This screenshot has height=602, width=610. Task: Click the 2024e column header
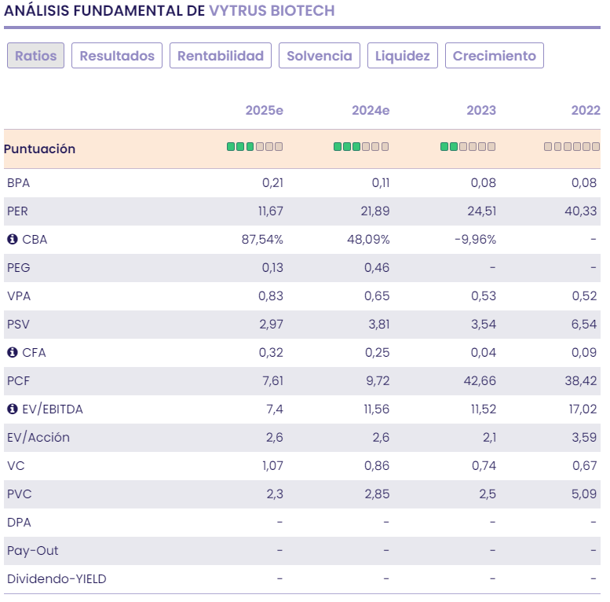(x=371, y=110)
